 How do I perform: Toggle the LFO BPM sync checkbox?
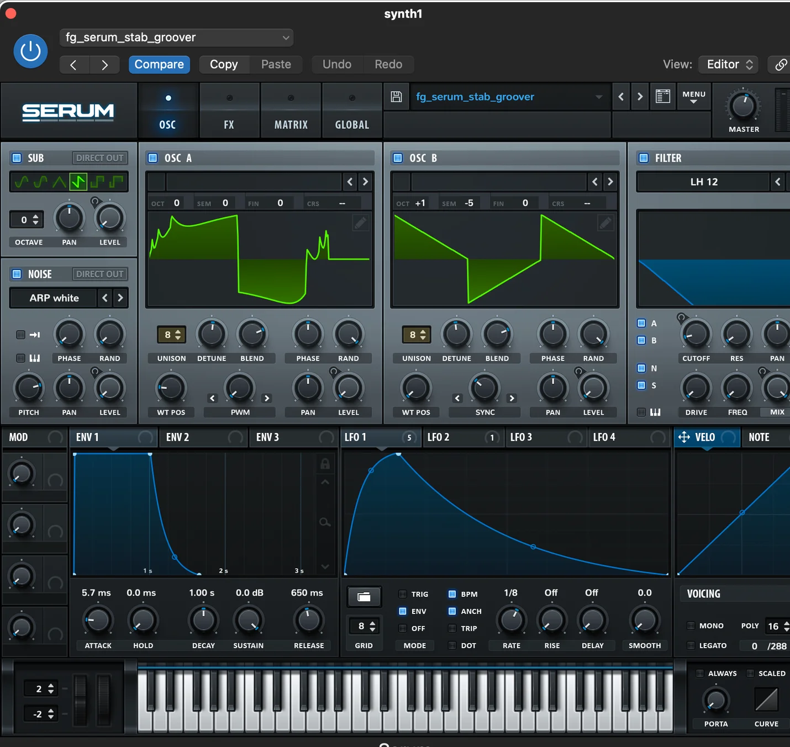pyautogui.click(x=452, y=594)
